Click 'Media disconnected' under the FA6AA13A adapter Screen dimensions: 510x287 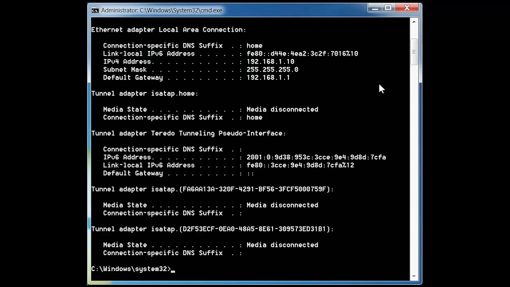tap(282, 205)
